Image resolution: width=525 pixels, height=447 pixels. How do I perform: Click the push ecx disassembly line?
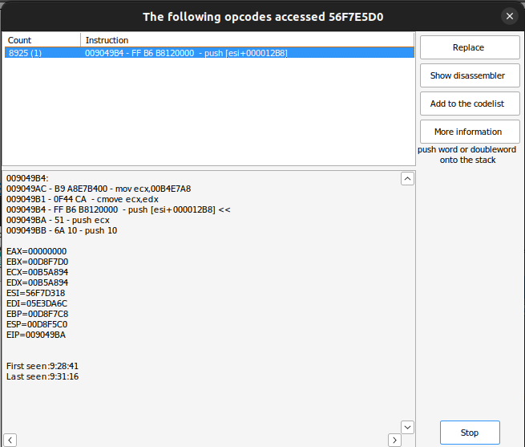pyautogui.click(x=58, y=220)
